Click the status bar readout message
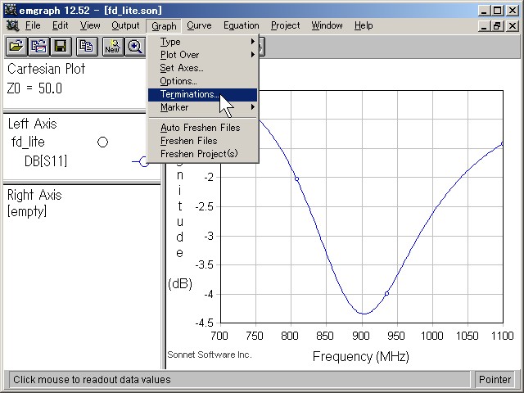 92,380
